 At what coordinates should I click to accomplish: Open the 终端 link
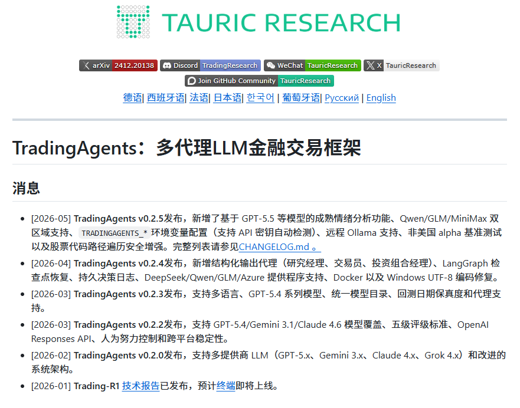tap(226, 386)
